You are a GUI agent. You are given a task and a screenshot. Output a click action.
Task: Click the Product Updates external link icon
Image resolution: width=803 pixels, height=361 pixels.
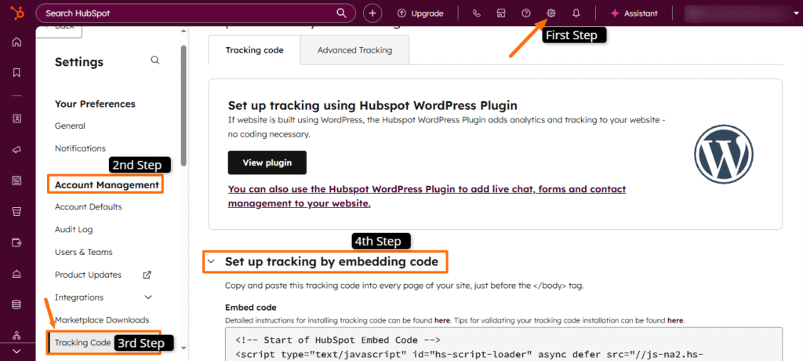point(147,275)
